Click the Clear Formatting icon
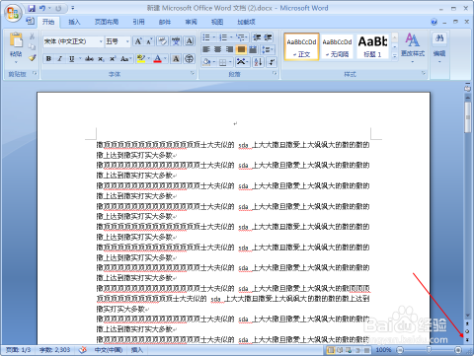Screen dimensions: 474x356 tap(162, 41)
